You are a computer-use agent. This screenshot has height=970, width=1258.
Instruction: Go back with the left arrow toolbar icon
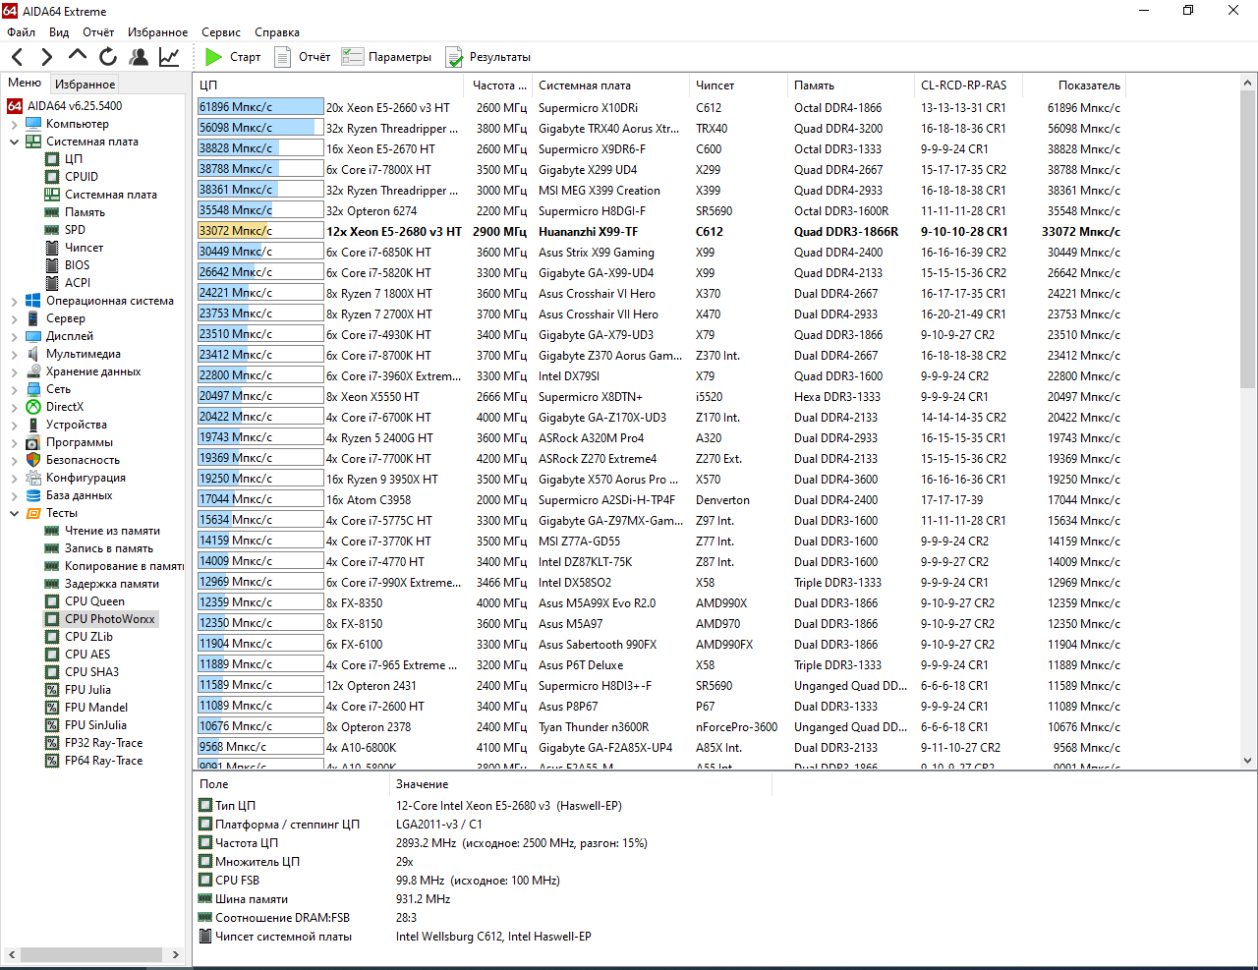[x=17, y=57]
